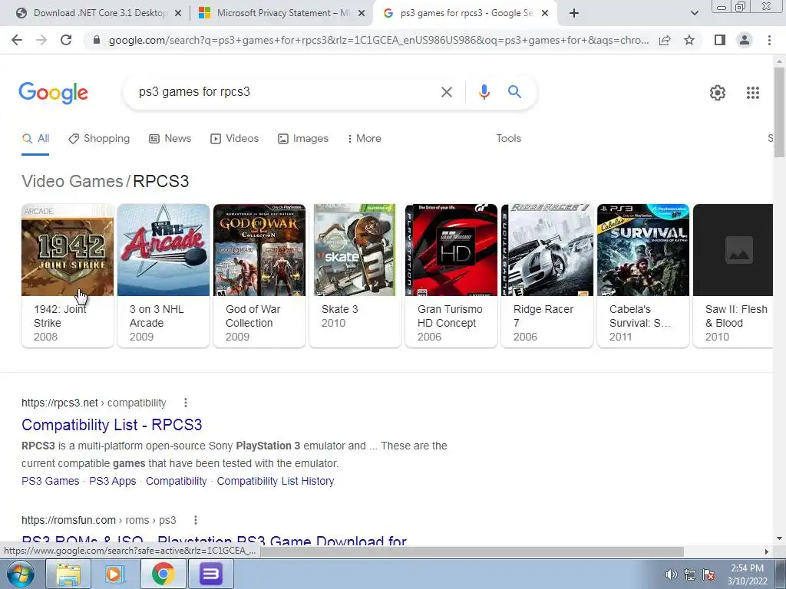Screen dimensions: 786x589
Task: Start voice search with microphone icon
Action: (484, 92)
